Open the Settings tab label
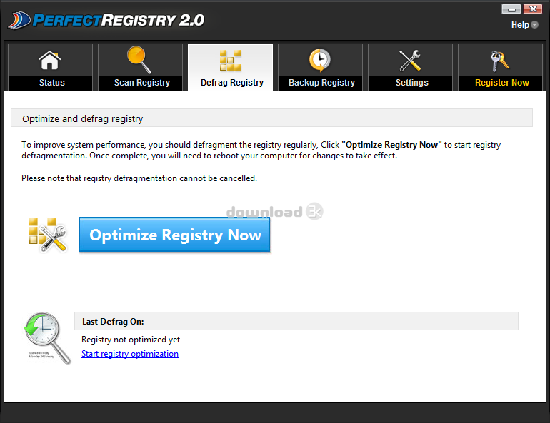This screenshot has height=423, width=550. tap(412, 83)
